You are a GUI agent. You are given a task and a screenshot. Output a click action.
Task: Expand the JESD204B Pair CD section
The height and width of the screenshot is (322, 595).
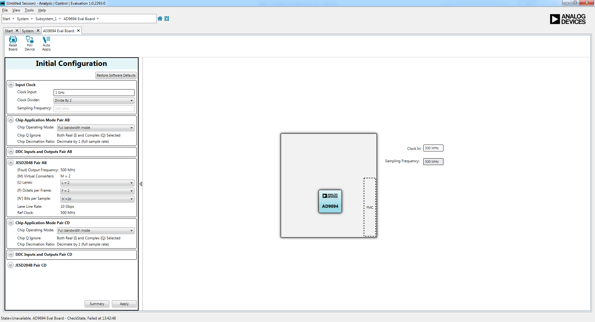point(11,265)
